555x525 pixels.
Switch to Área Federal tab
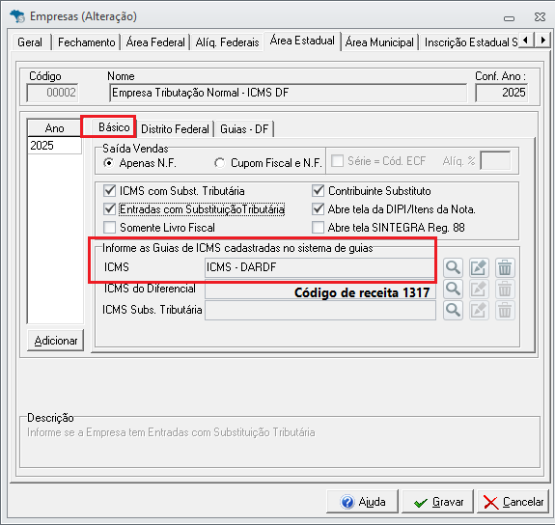[x=155, y=42]
